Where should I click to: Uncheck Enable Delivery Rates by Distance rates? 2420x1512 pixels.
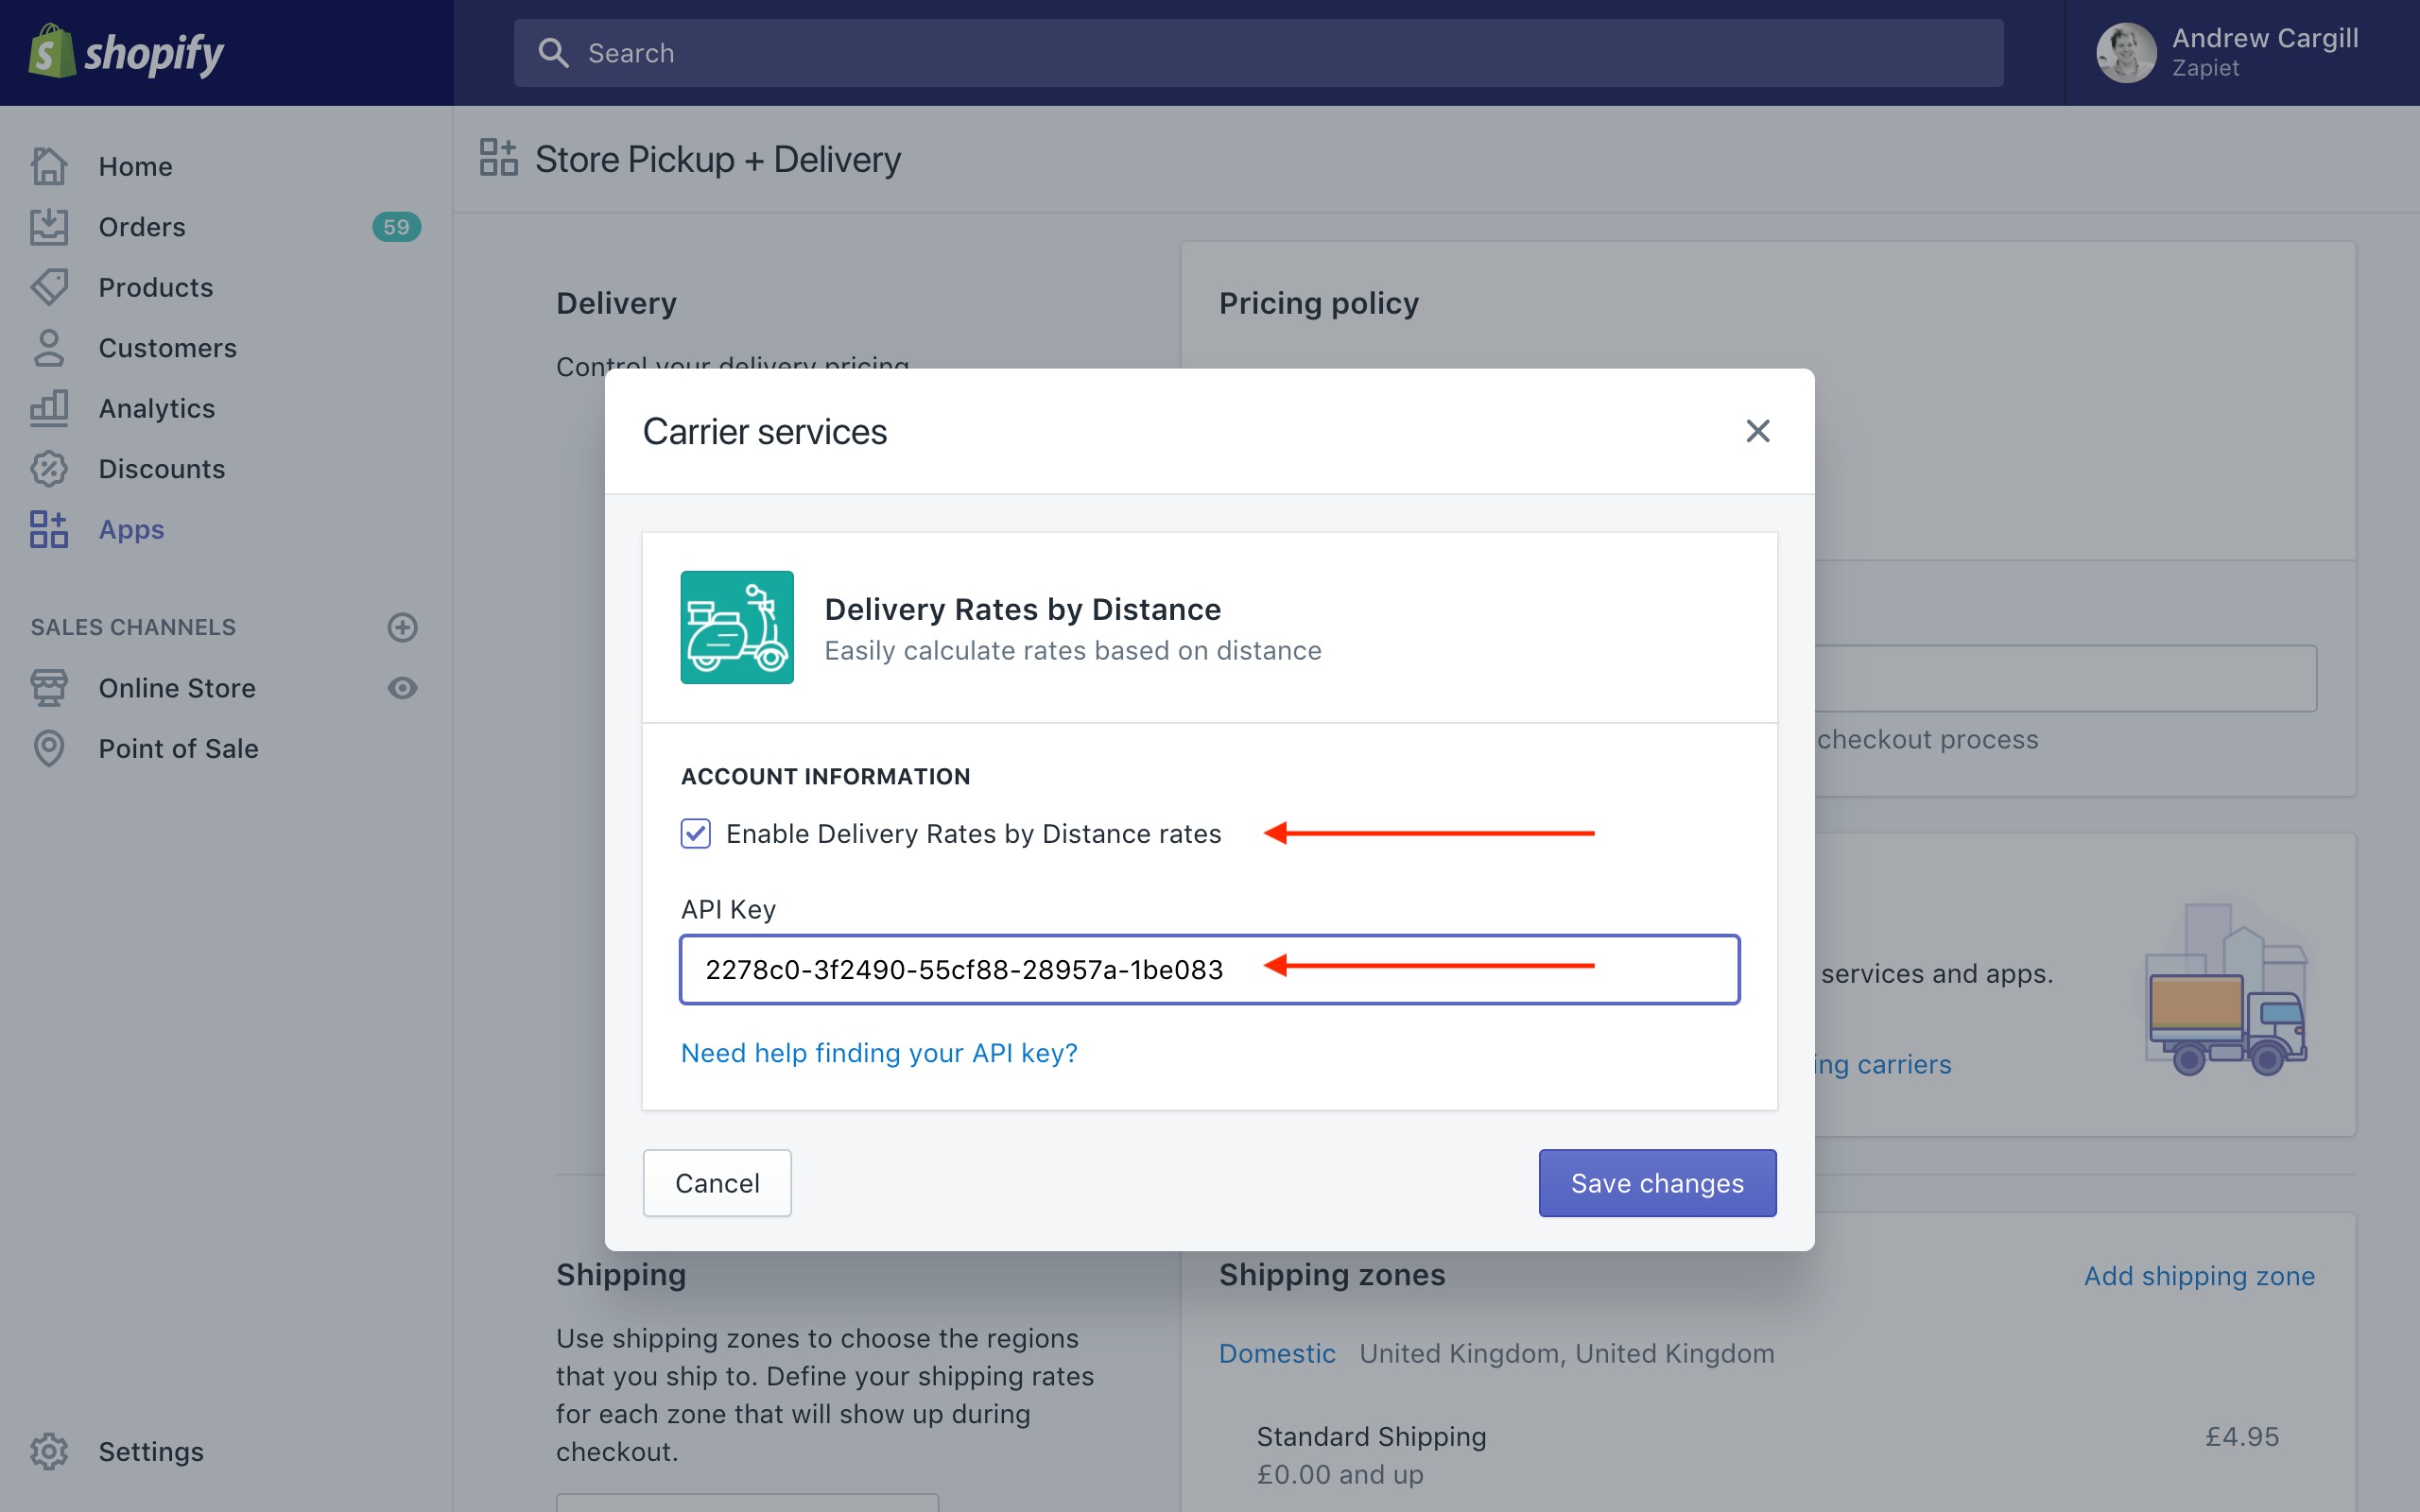(696, 833)
